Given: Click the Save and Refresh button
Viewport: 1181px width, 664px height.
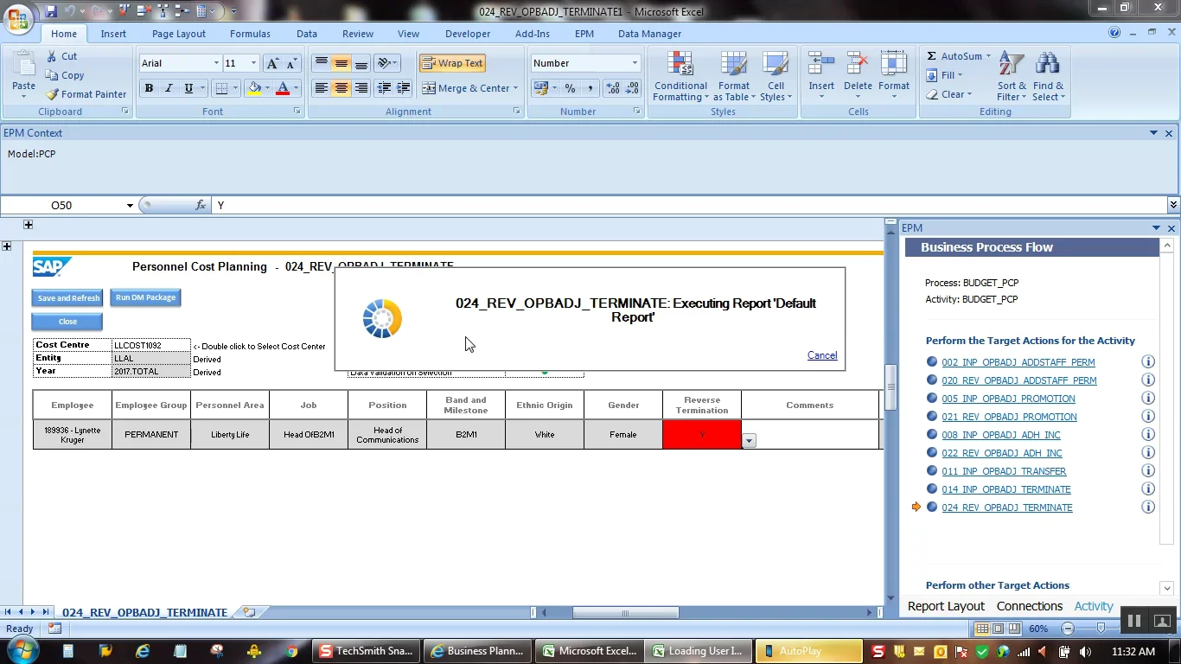Looking at the screenshot, I should click(68, 298).
